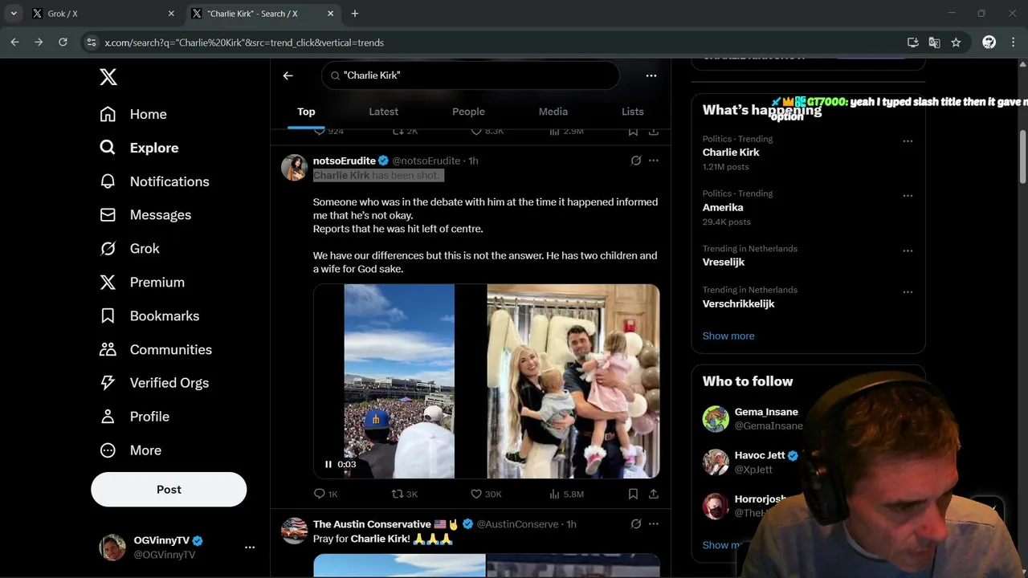Switch to the Media tab
Image resolution: width=1028 pixels, height=578 pixels.
coord(553,112)
